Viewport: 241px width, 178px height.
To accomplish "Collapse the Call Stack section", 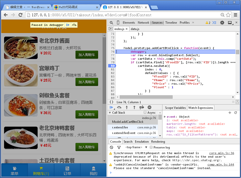I will click(110, 113).
